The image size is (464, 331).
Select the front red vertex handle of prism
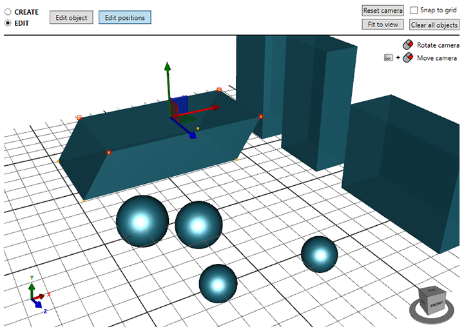pos(109,152)
